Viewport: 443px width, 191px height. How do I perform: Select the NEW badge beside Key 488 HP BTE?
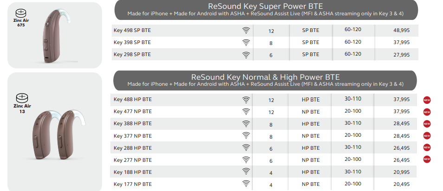pos(427,100)
